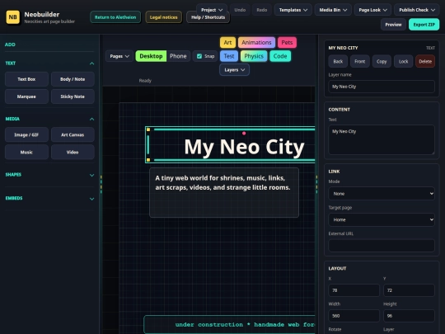
Task: Add an Image / GIF element
Action: coord(26,135)
